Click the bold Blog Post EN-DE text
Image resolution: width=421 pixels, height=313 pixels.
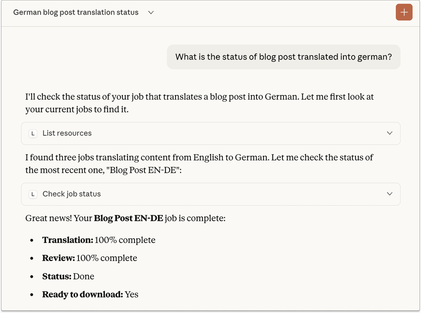[x=128, y=218]
